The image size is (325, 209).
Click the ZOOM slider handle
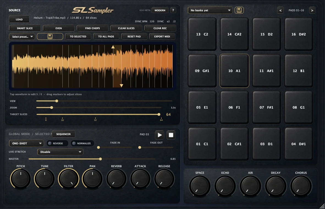52,108
